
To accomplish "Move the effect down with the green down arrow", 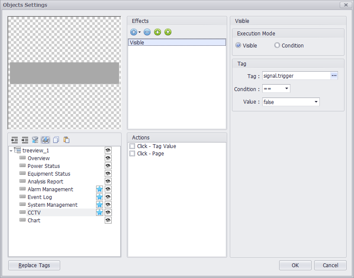I will click(158, 32).
